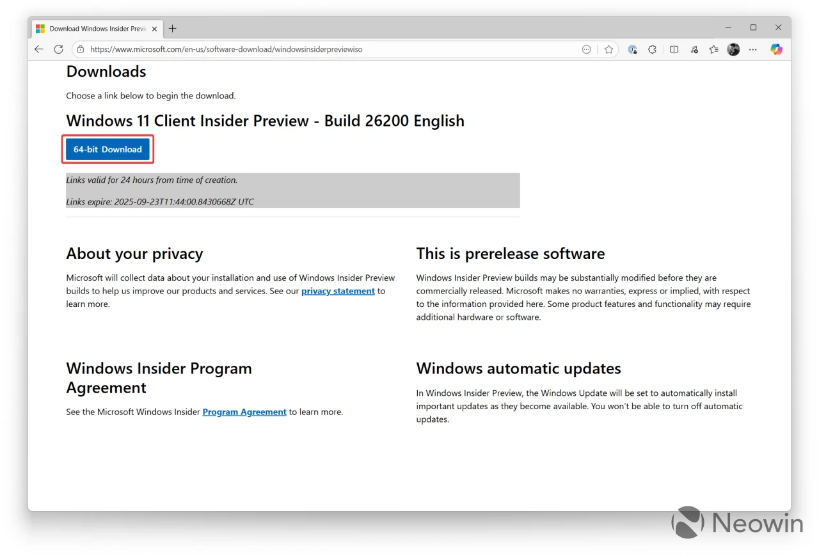The height and width of the screenshot is (555, 819).
Task: Open a new tab
Action: click(173, 29)
